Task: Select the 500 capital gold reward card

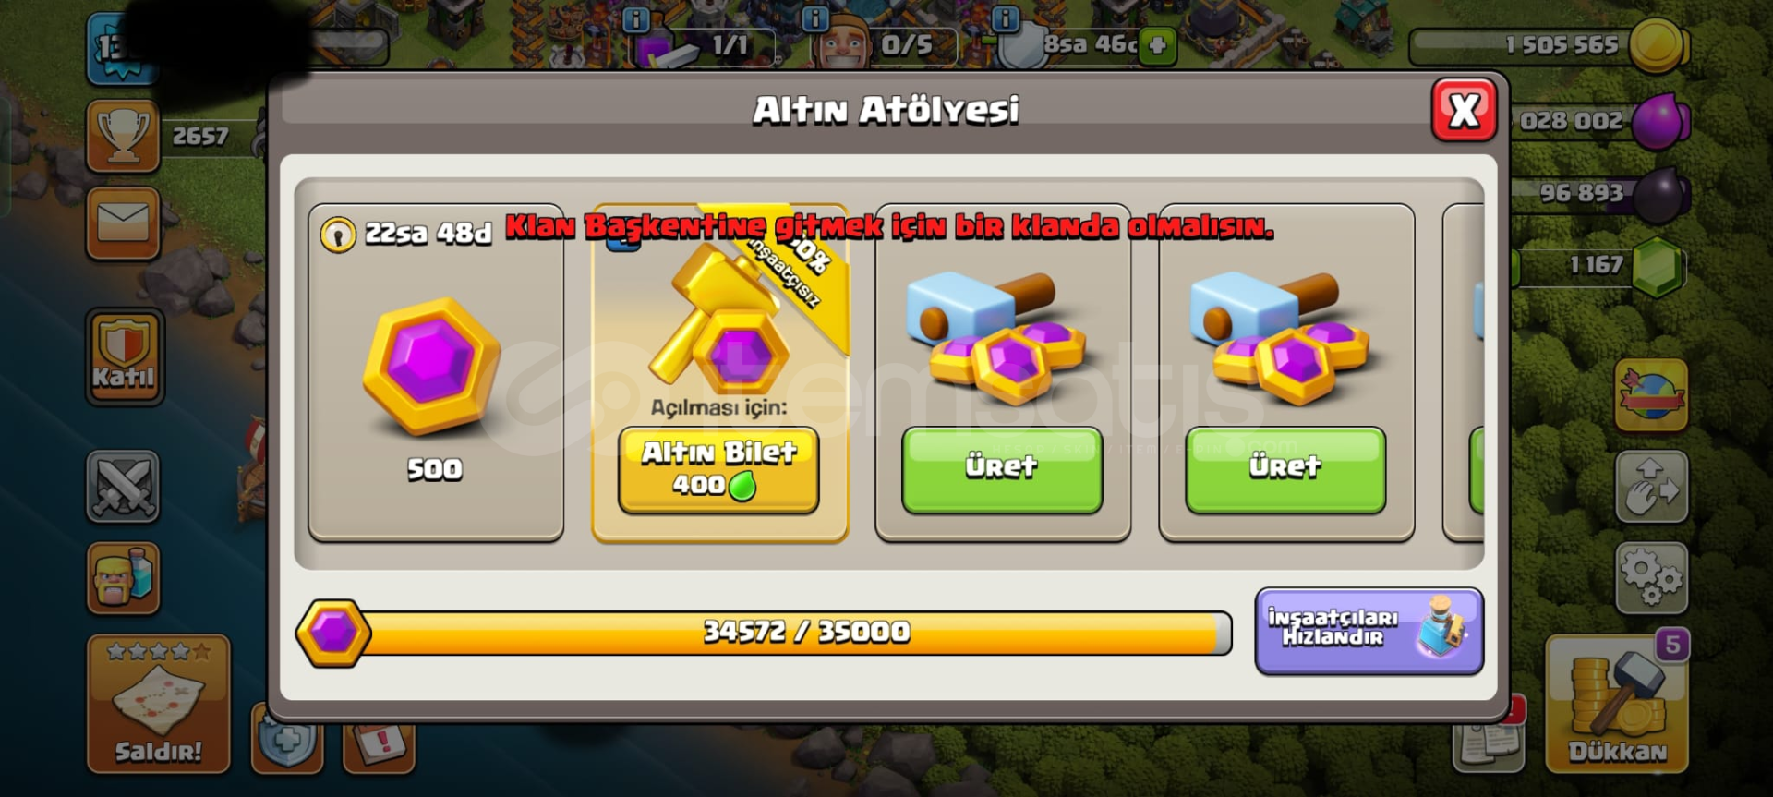Action: 436,372
